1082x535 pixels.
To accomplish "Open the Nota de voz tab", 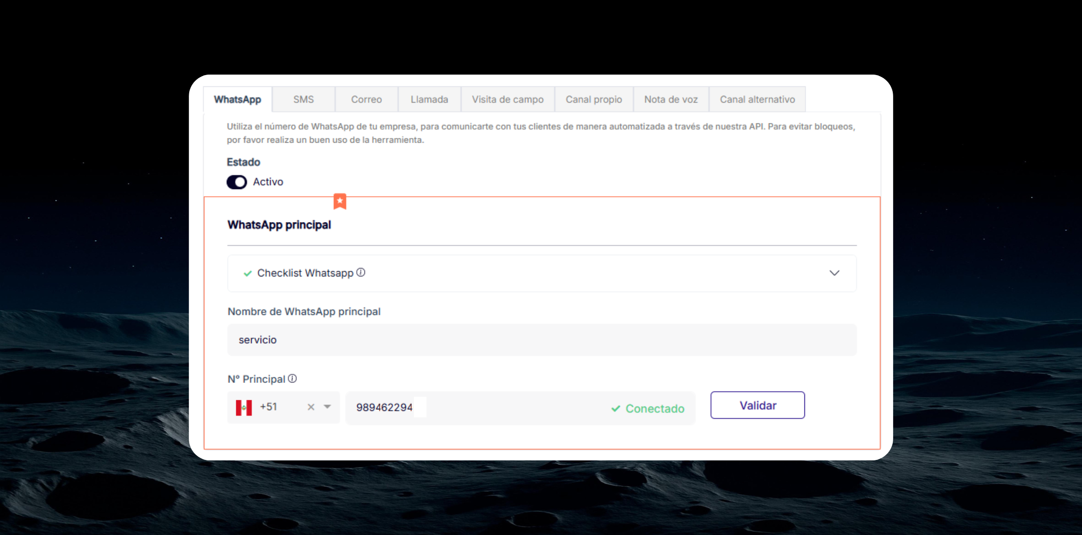I will tap(671, 99).
